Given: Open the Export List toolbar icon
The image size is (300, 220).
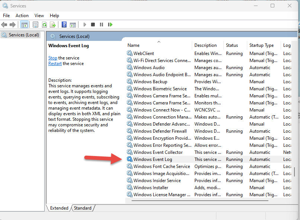Looking at the screenshot, I should [x=53, y=25].
